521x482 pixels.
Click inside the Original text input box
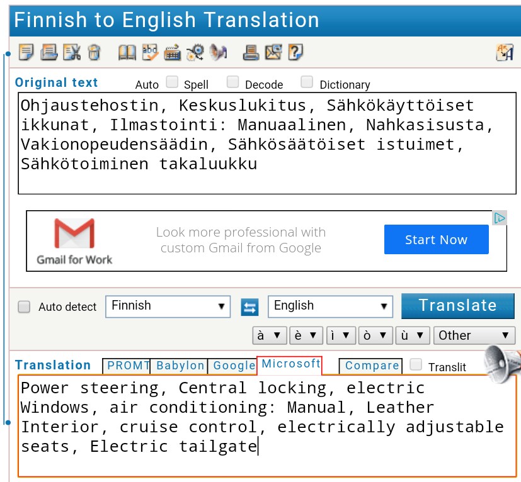tap(267, 143)
